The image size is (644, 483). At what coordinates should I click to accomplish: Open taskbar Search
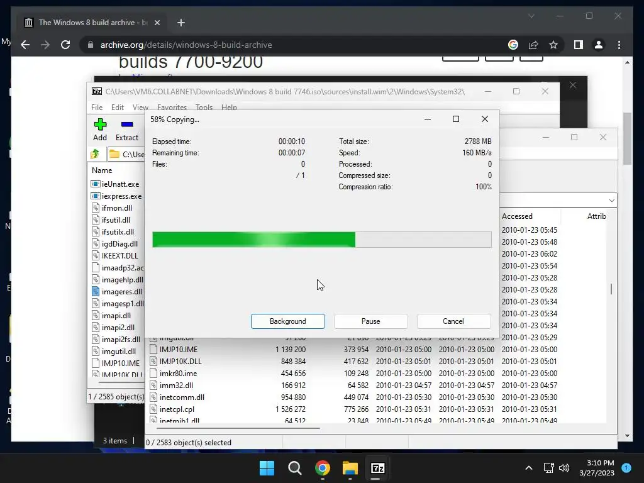click(294, 468)
